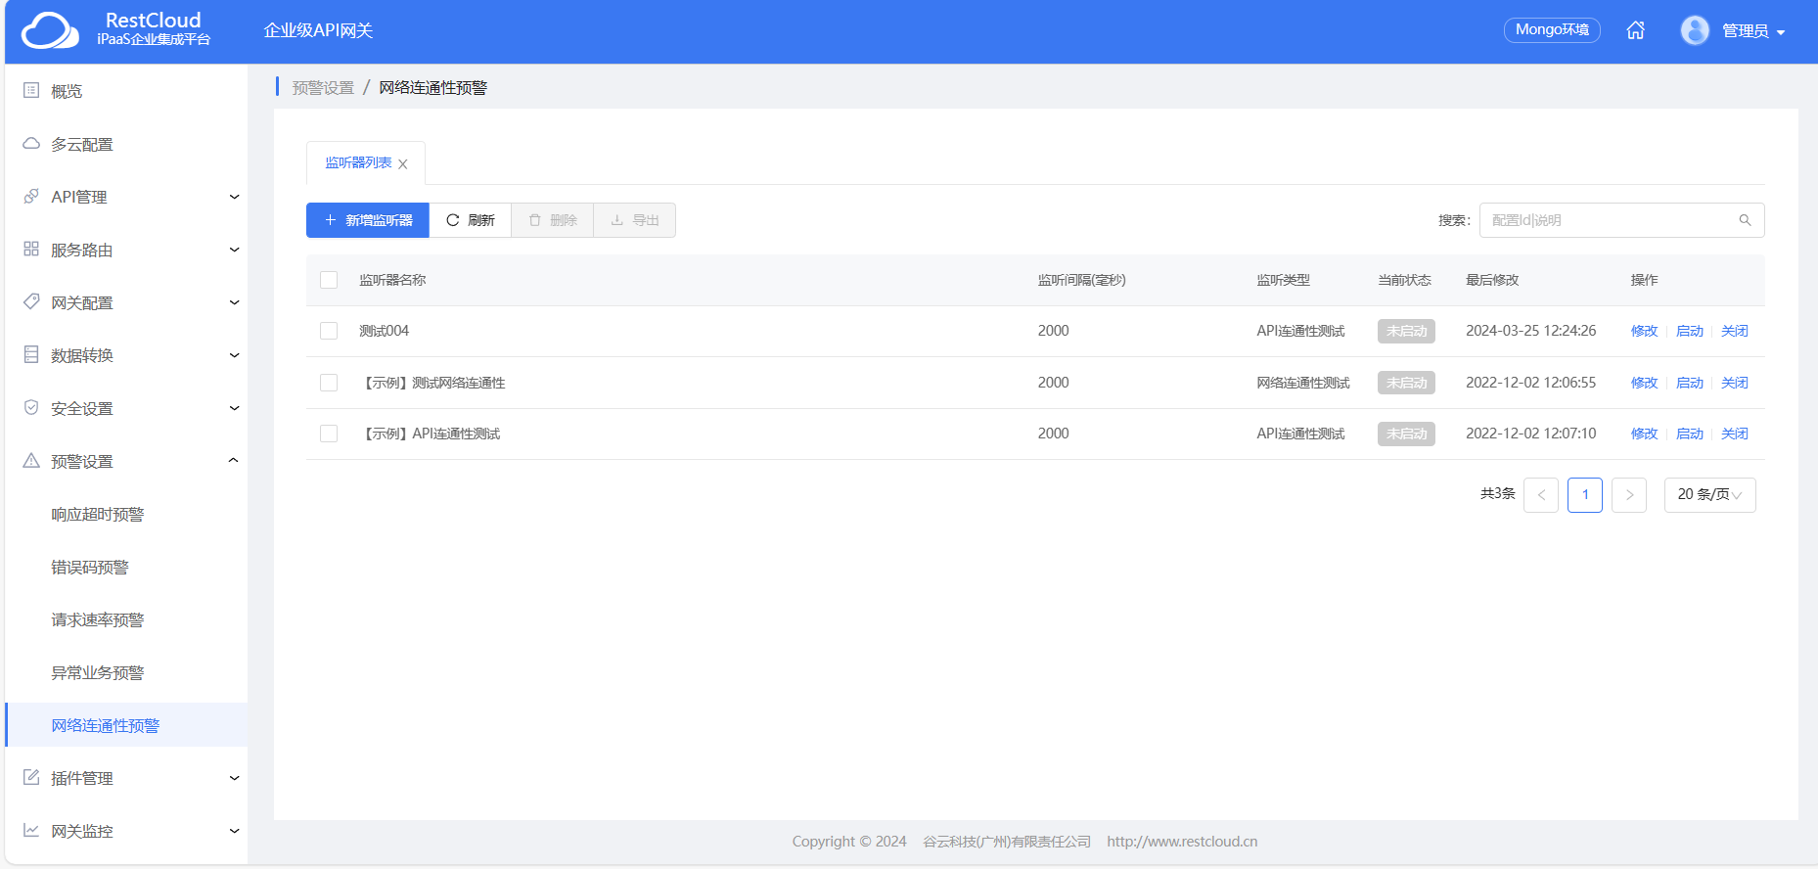Click the 刷新 refresh button
Image resolution: width=1818 pixels, height=869 pixels.
coord(471,220)
